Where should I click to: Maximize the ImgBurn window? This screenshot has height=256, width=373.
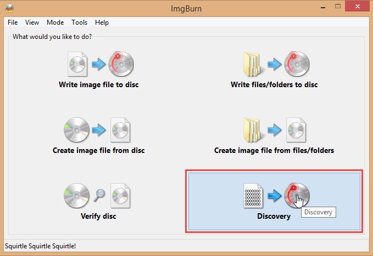(338, 7)
